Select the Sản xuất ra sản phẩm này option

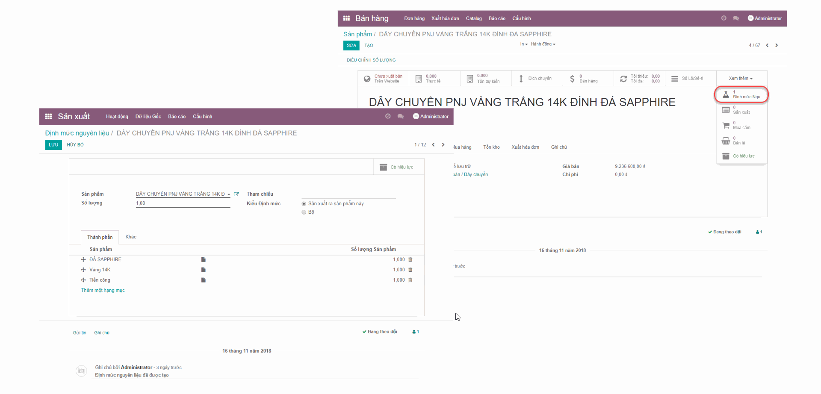[304, 203]
